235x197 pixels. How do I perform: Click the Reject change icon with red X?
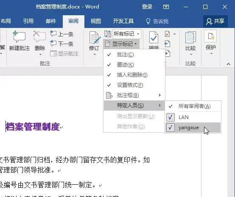tap(167, 34)
